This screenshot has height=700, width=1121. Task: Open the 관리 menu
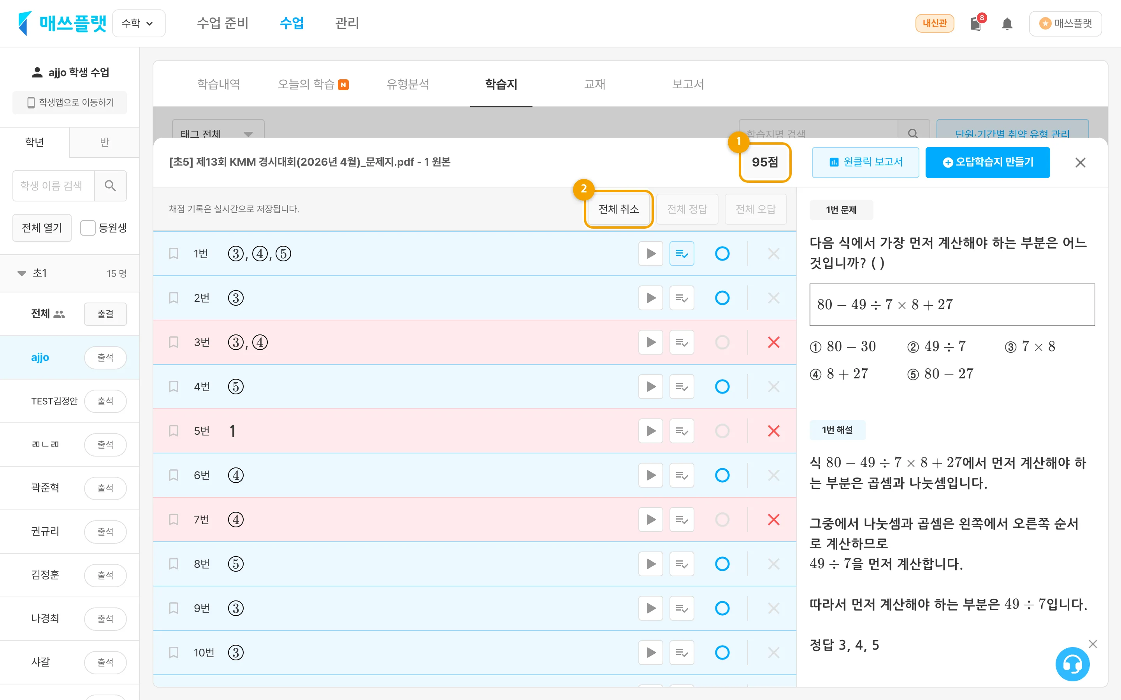point(347,23)
